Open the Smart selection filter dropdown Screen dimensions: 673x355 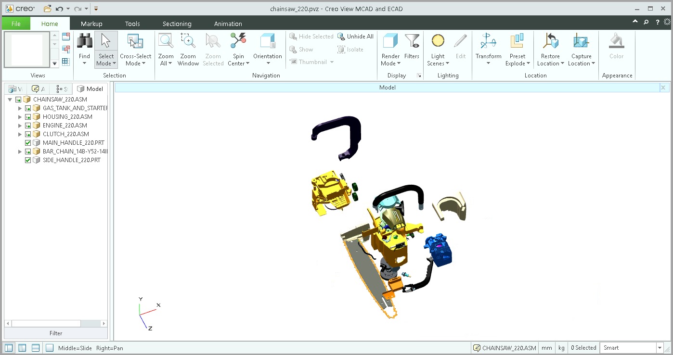click(x=659, y=348)
